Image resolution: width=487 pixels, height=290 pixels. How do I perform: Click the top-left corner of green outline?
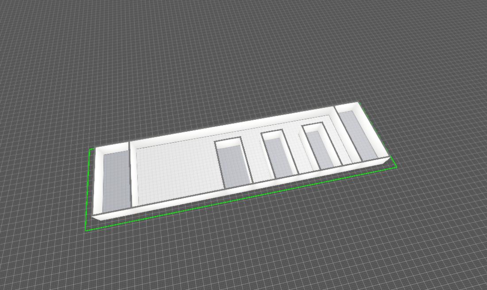coord(90,149)
